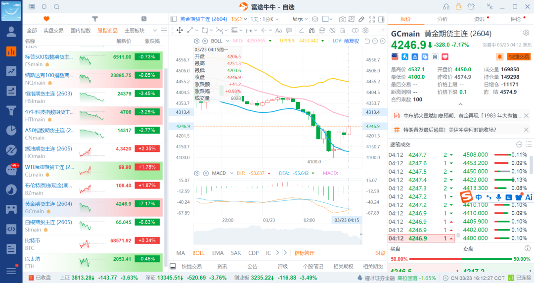Open messages sidebar icon with 99+ badge
The image size is (534, 283).
coord(11,170)
